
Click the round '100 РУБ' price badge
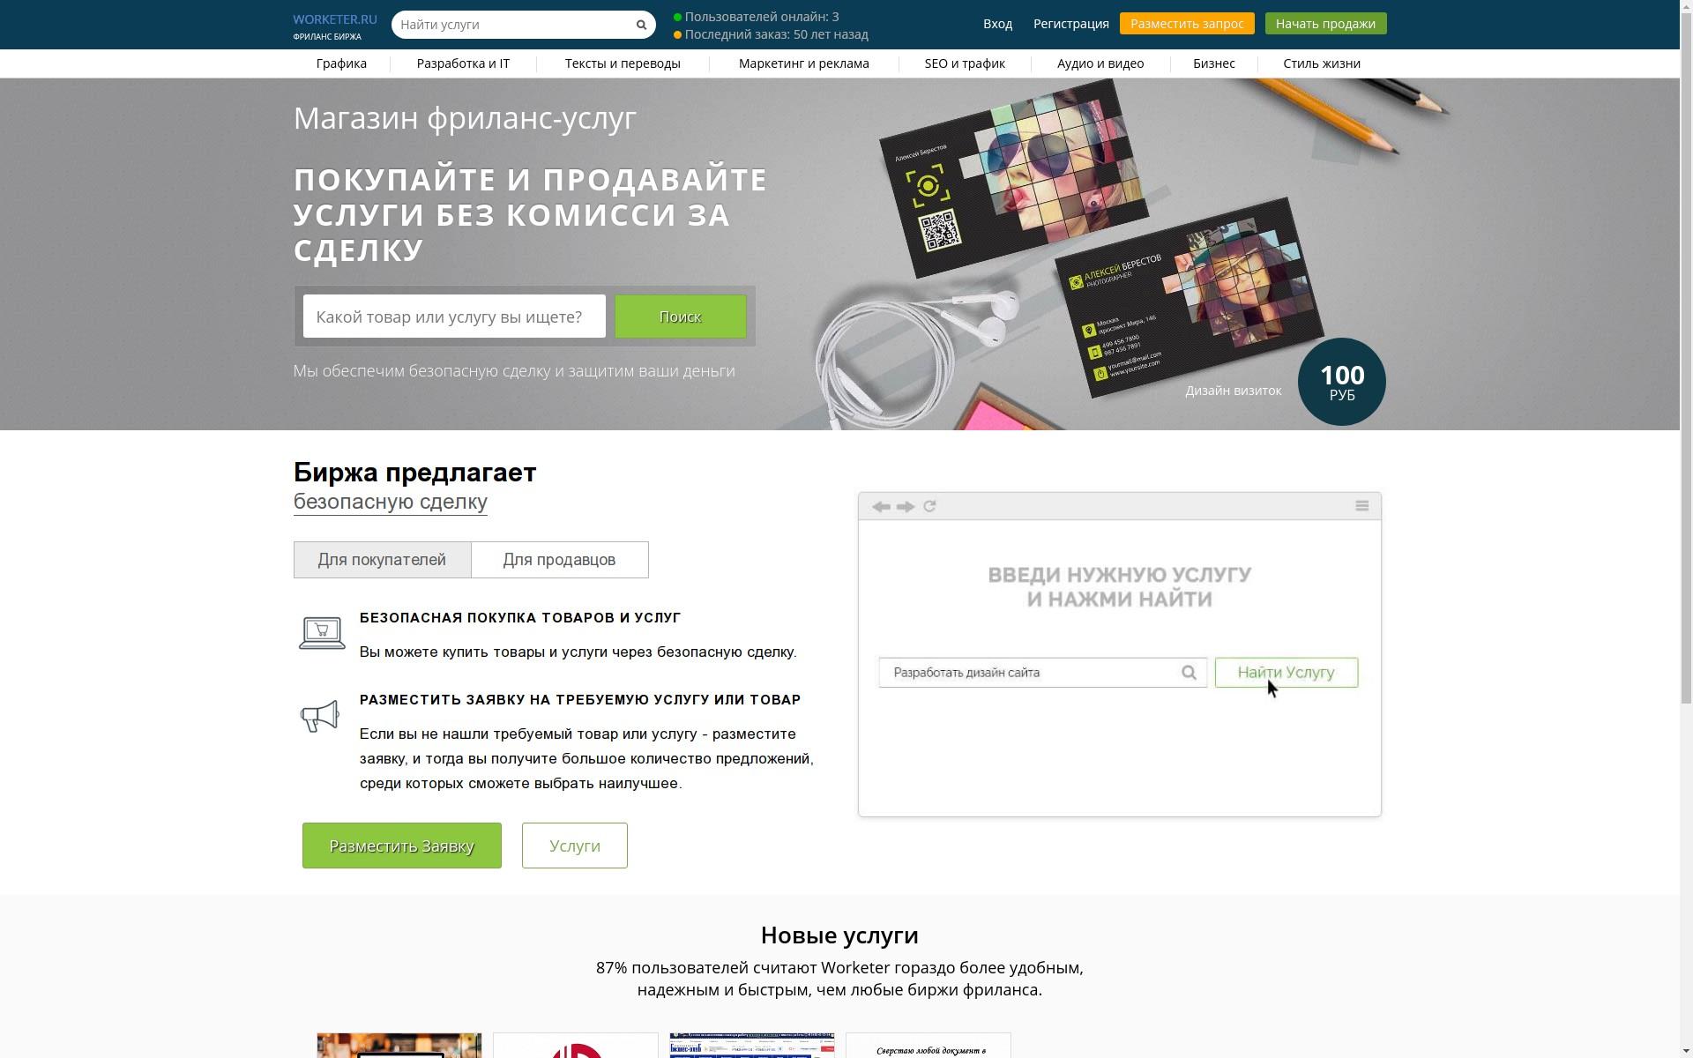pos(1341,381)
